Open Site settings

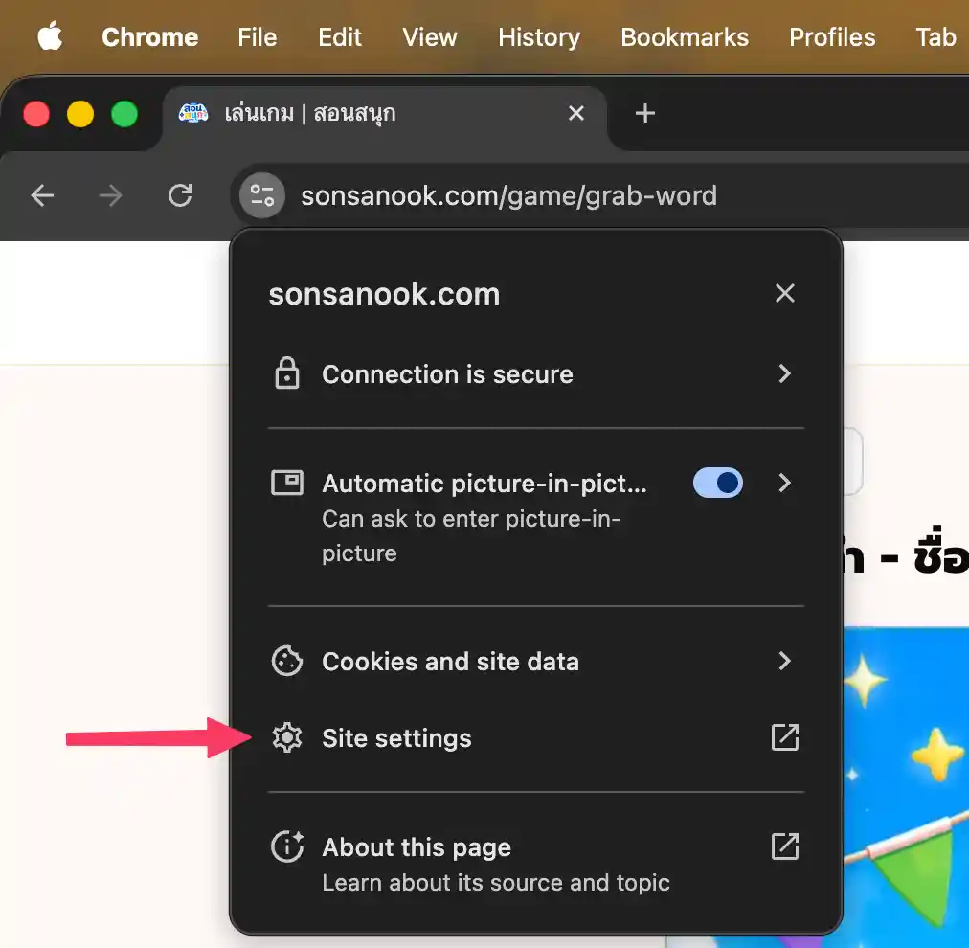tap(536, 738)
